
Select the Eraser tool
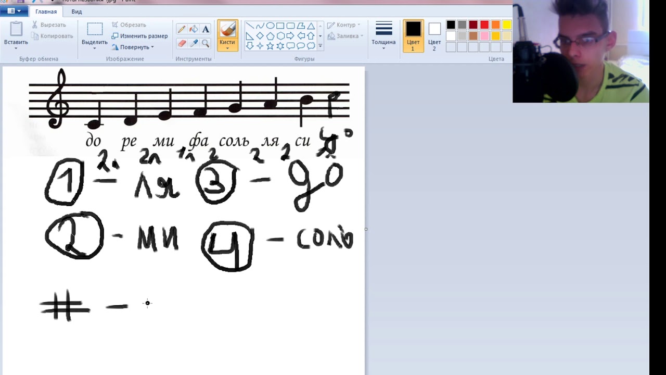point(182,43)
